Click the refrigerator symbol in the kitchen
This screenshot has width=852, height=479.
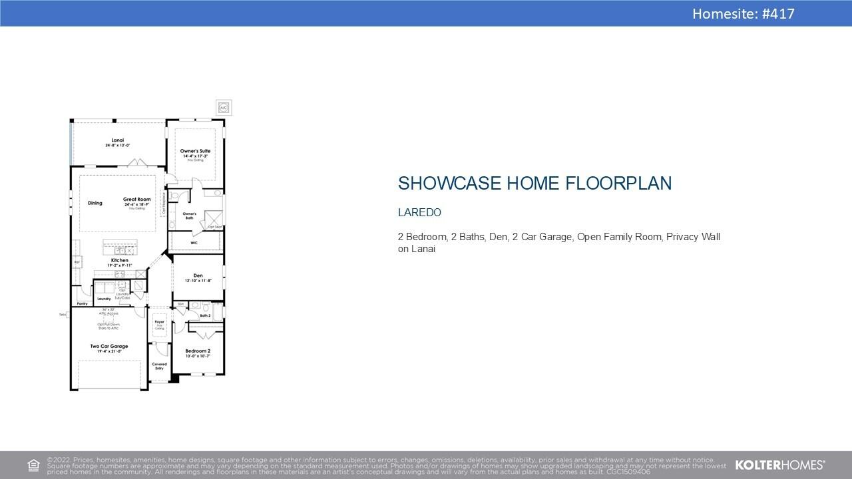coord(77,262)
